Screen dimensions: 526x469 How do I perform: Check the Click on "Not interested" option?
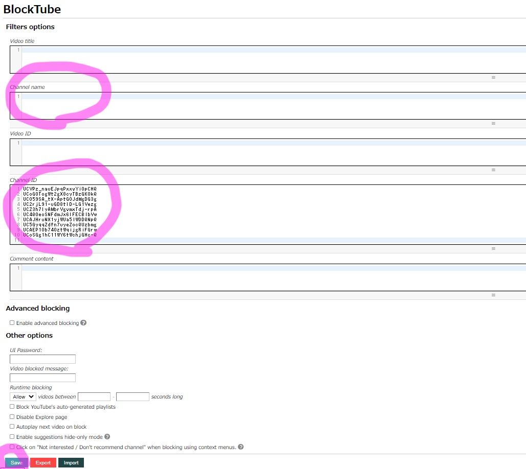(12, 447)
